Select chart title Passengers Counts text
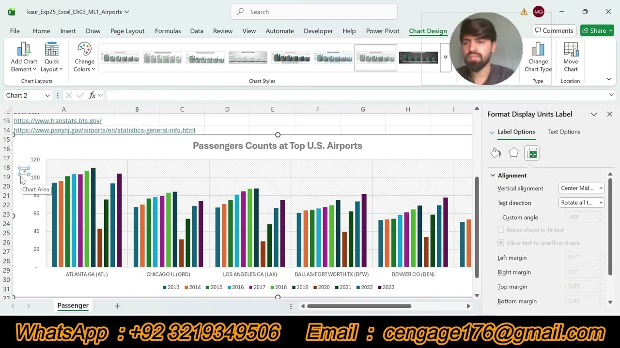The image size is (620, 348). pos(278,145)
